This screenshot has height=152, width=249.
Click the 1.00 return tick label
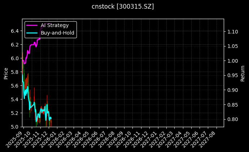[x=233, y=61]
